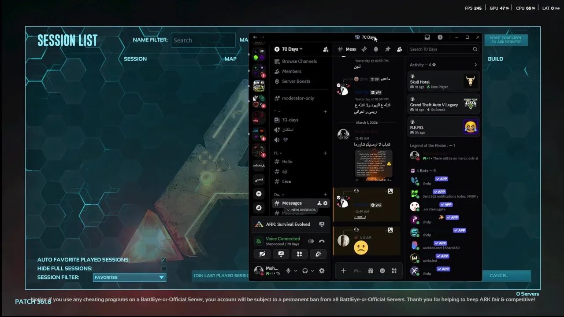This screenshot has height=317, width=564.
Task: Click Search 70 Days field
Action: (x=443, y=49)
